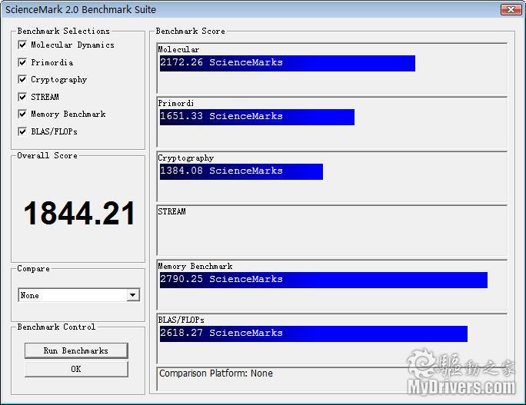Click the Cryptography score bar
The height and width of the screenshot is (405, 526).
[x=241, y=171]
